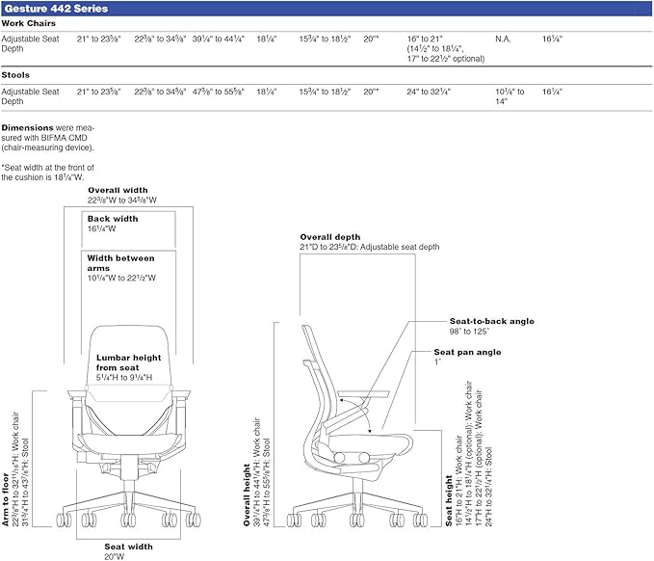The image size is (654, 561).
Task: Select 22⅜" to 34⅝" in Stools row
Action: [160, 92]
